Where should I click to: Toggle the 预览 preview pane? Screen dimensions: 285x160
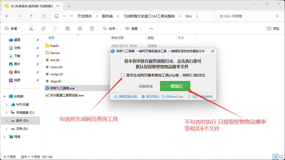click(x=273, y=29)
